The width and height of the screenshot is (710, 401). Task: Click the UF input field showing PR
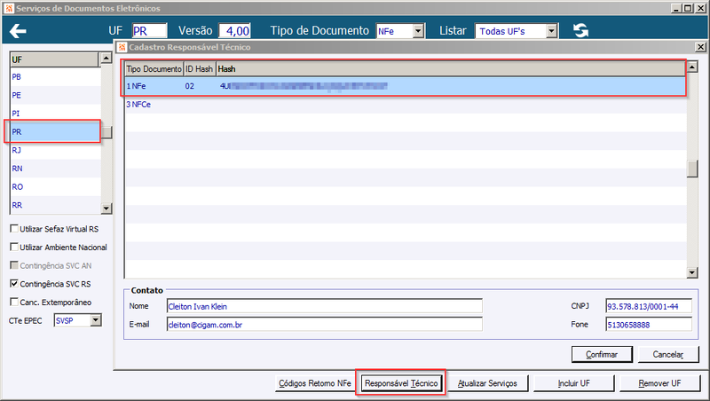tap(149, 31)
